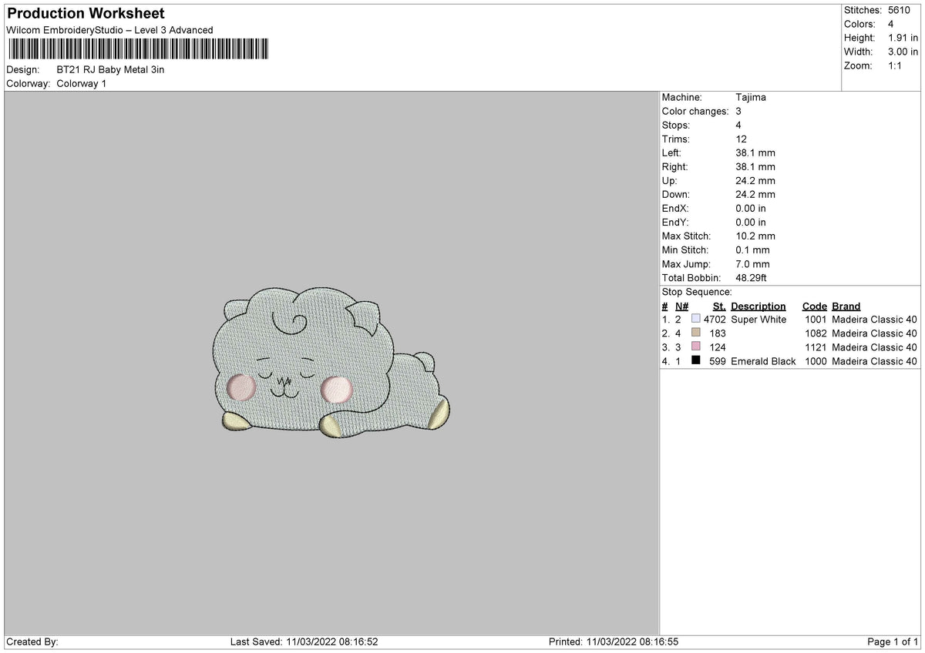Click the 'Emerald Black' description text
Screen dimensions: 925x653
click(x=763, y=360)
